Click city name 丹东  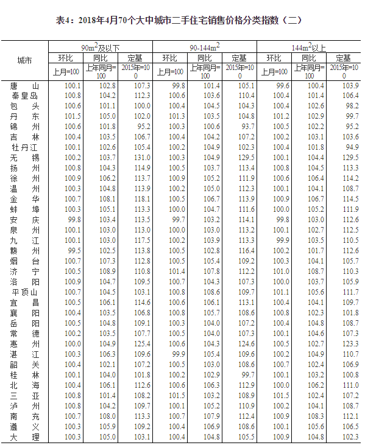click(x=24, y=117)
